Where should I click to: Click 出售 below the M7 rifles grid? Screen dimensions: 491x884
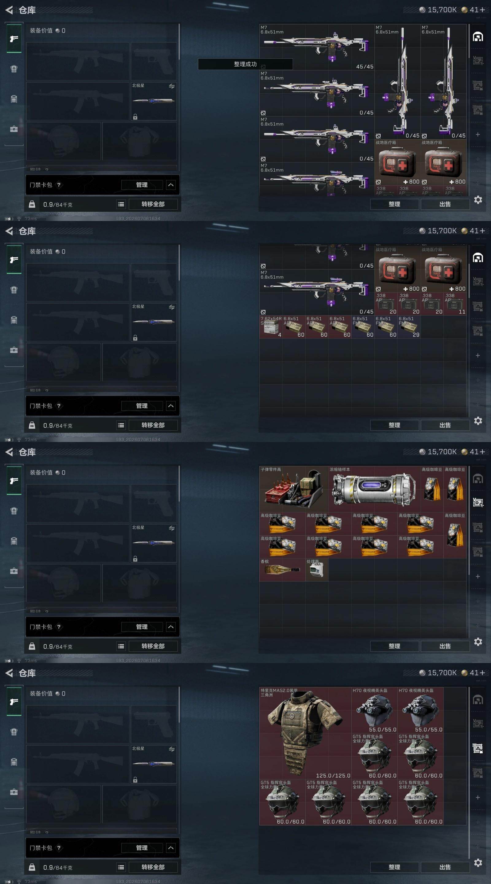(x=445, y=204)
